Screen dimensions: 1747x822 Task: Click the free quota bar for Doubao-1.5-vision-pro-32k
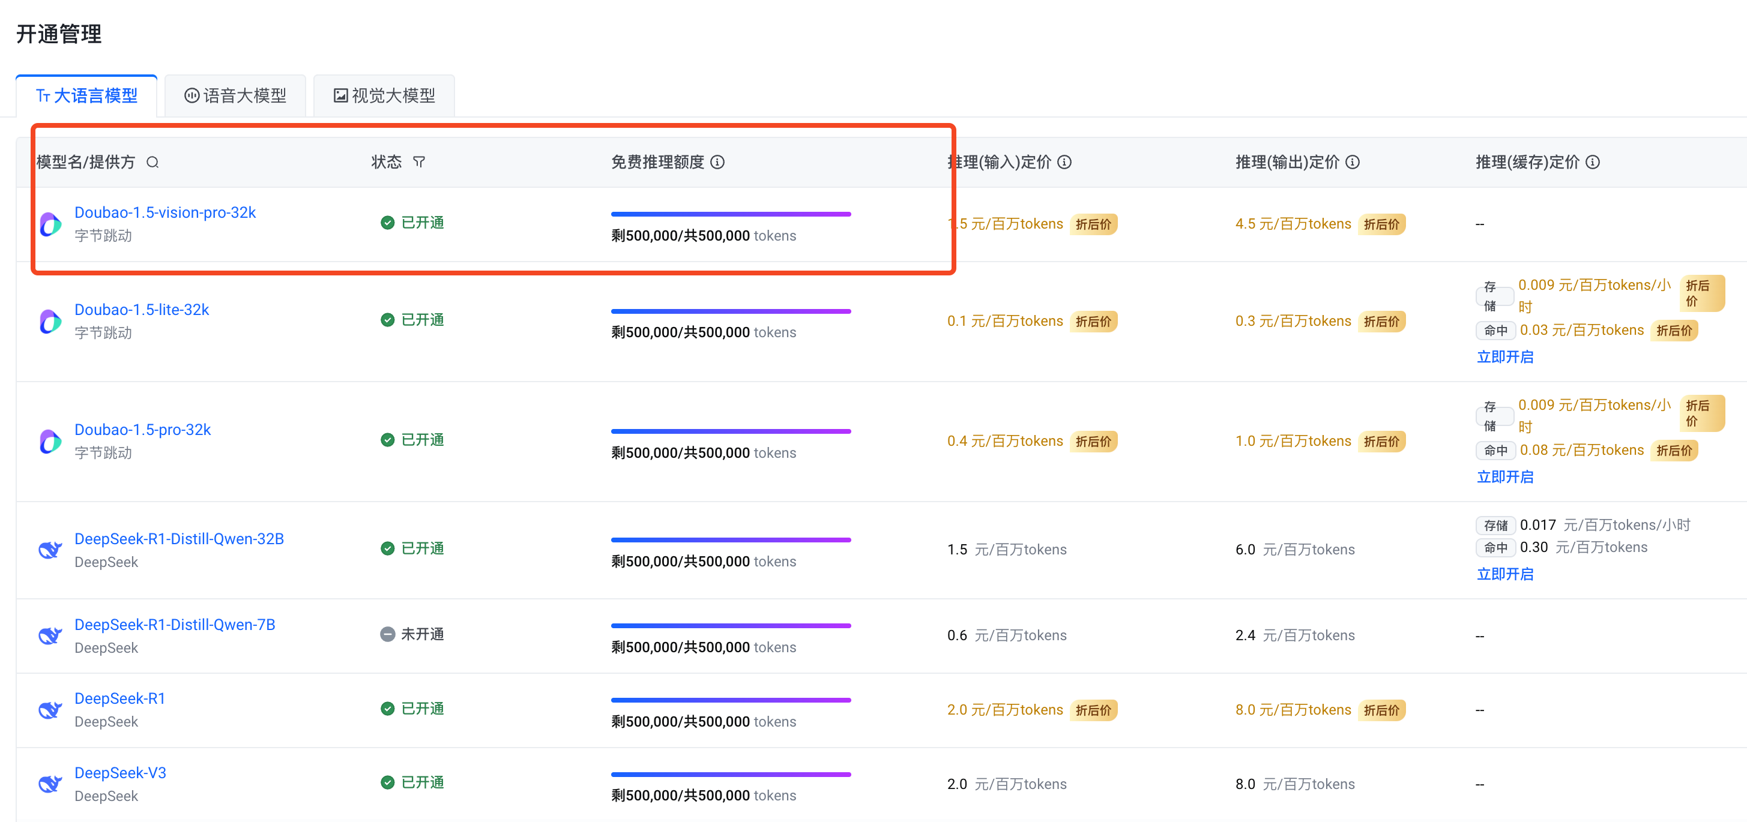[731, 214]
